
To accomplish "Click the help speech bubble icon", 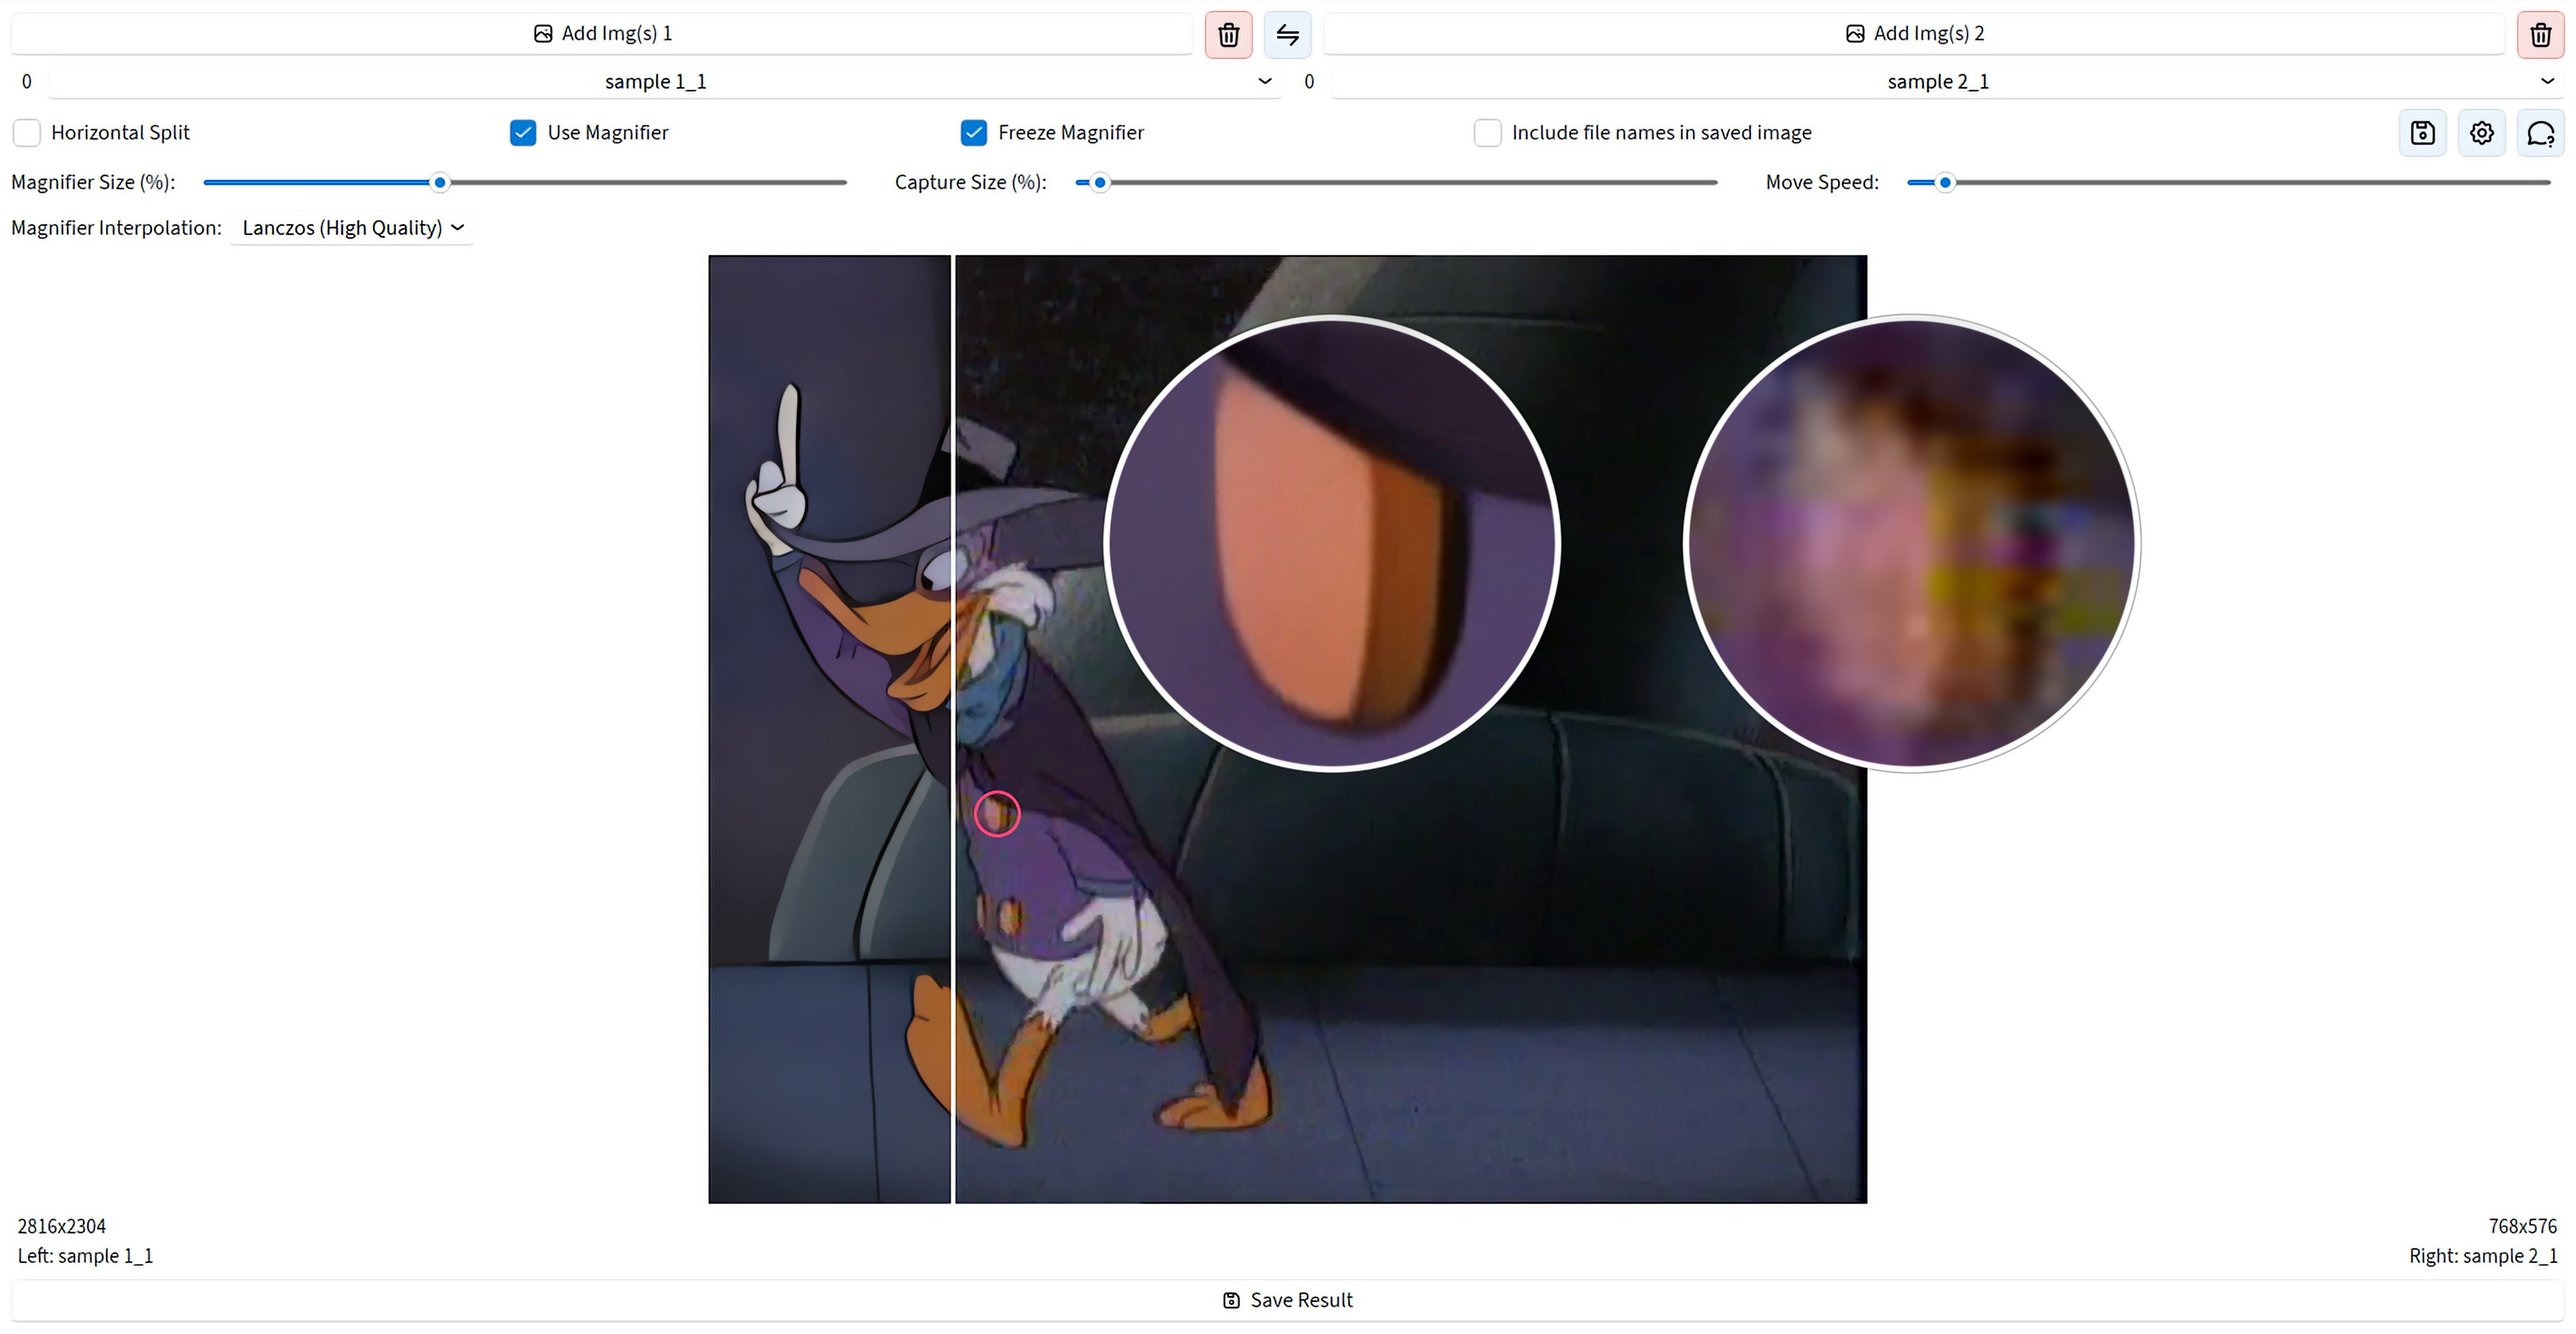I will click(x=2540, y=132).
